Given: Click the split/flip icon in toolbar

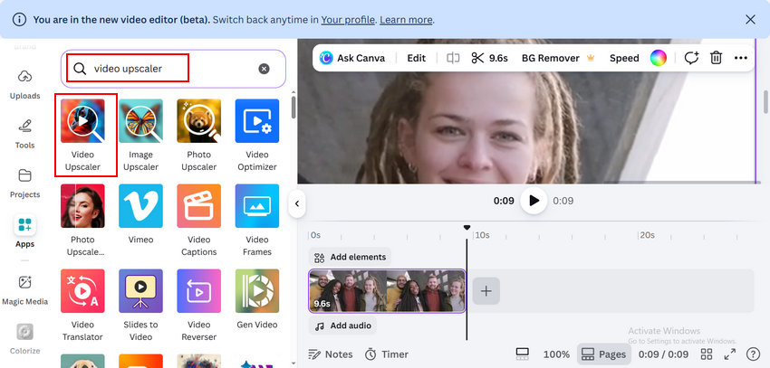Looking at the screenshot, I should pos(453,58).
